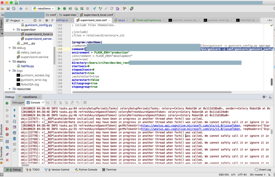Viewport: 275px width, 177px height.
Task: Collapse the supervisor folder in project tree
Action: click(14, 30)
